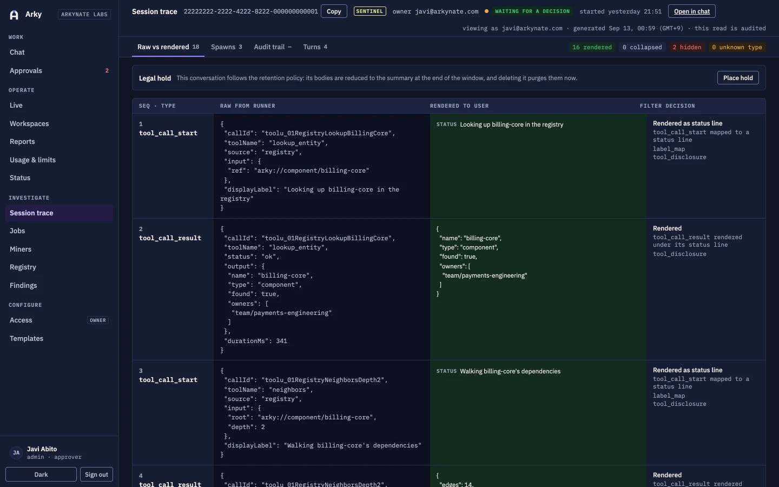Viewport: 779px width, 487px height.
Task: Click the 'Walking billing-core's dependencies' status line
Action: click(510, 371)
